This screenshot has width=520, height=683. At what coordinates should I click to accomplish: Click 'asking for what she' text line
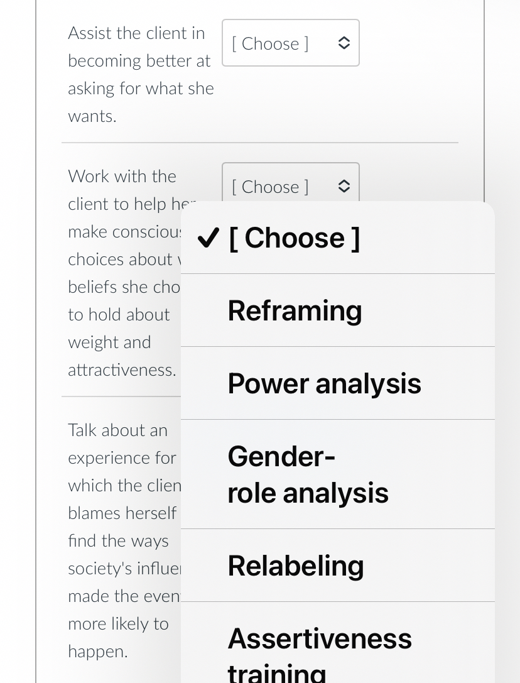pyautogui.click(x=141, y=89)
